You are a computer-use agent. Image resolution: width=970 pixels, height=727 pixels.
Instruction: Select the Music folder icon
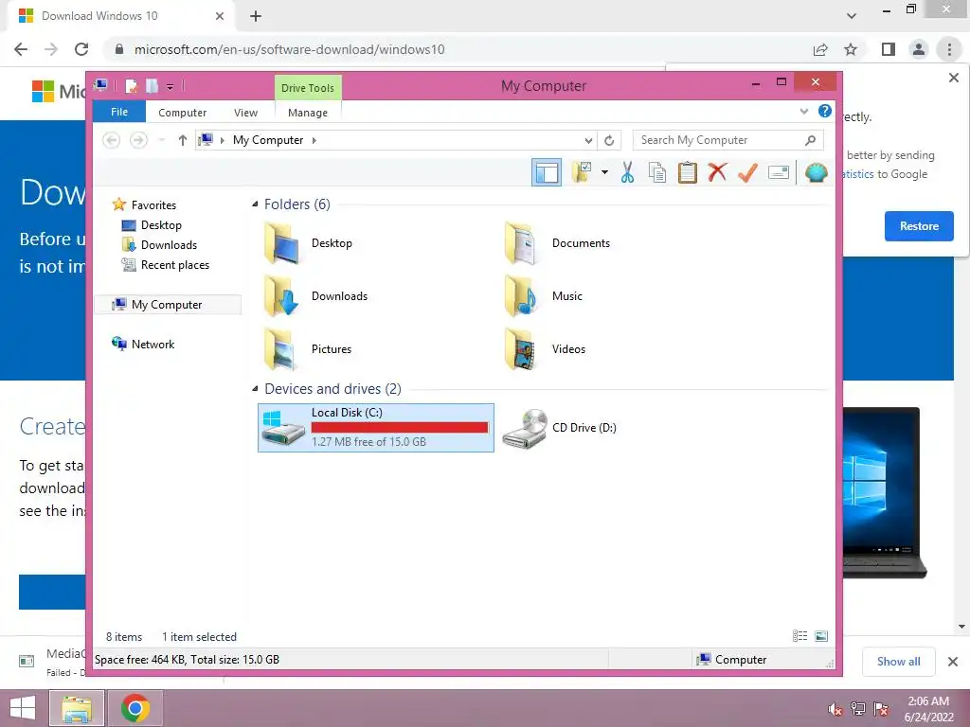point(520,296)
